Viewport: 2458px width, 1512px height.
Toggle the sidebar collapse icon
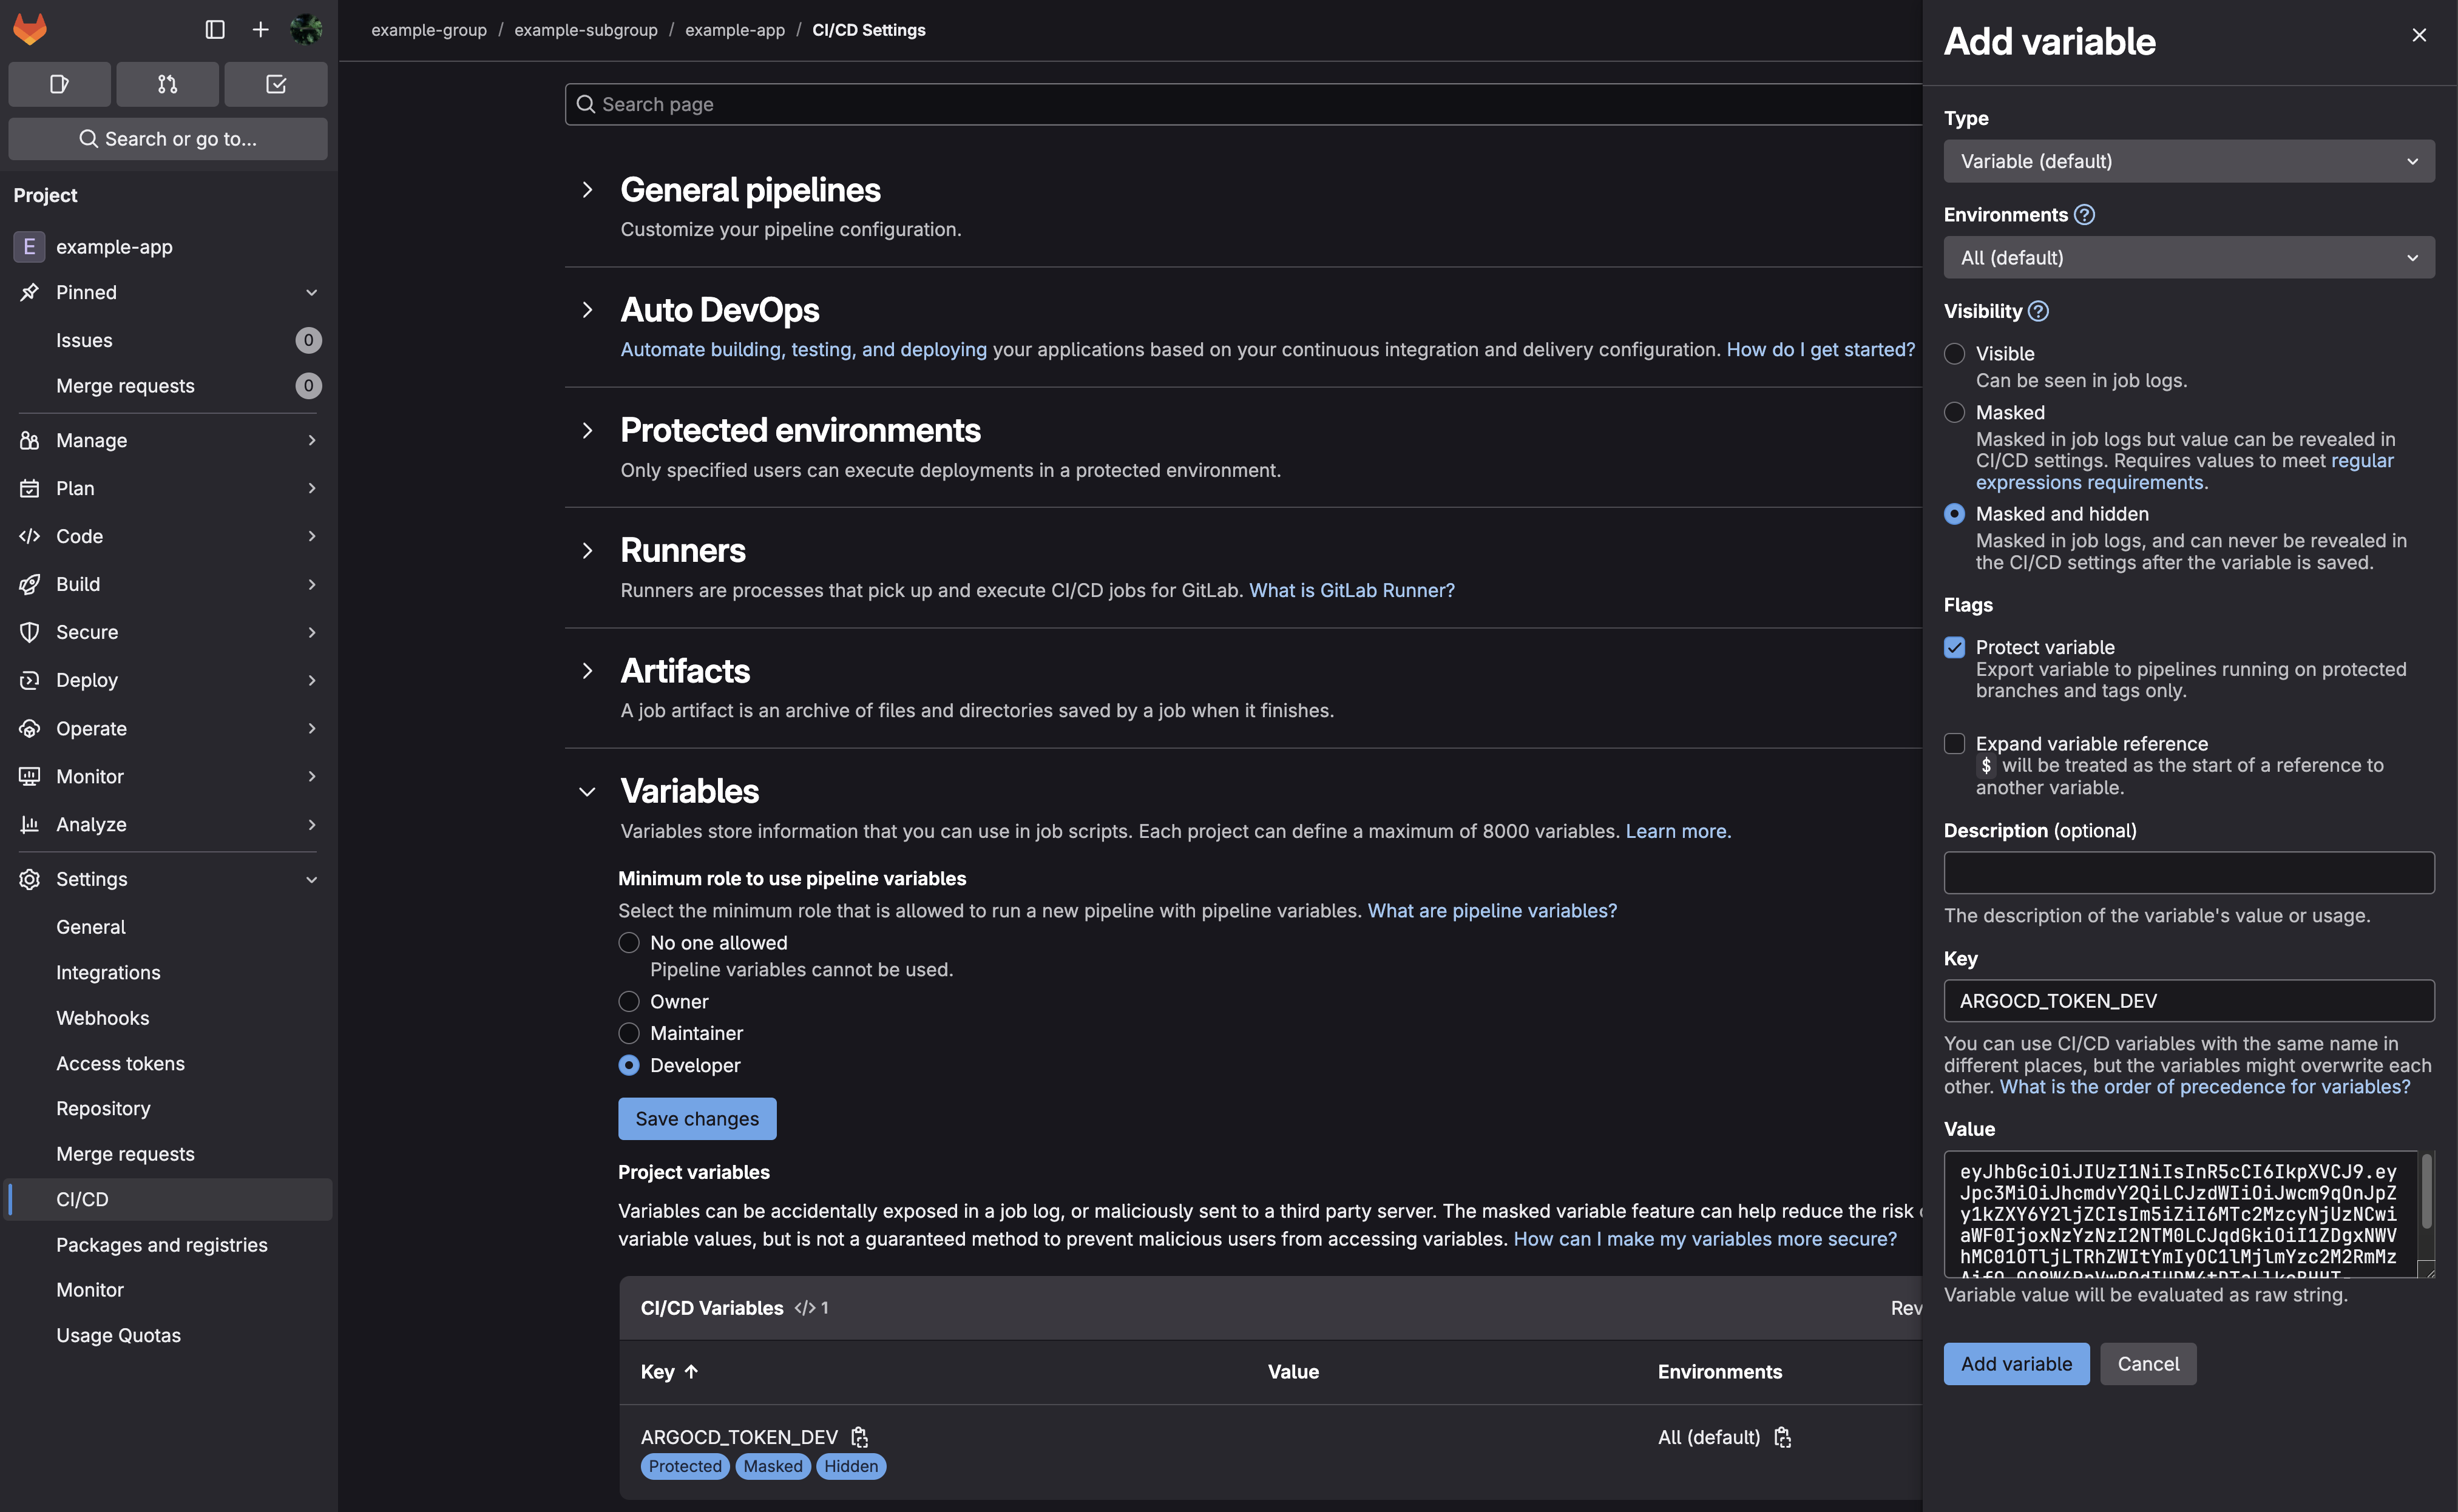click(x=215, y=29)
